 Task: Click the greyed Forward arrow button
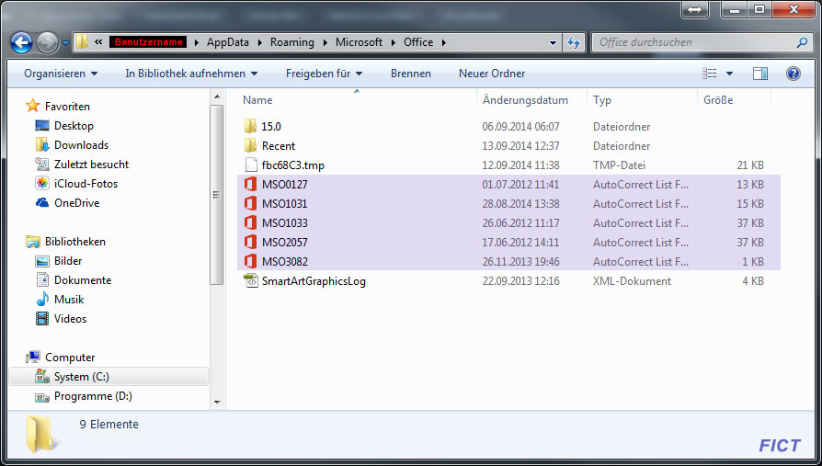click(x=47, y=42)
